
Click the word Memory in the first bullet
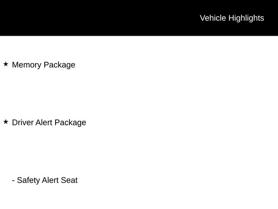(27, 65)
